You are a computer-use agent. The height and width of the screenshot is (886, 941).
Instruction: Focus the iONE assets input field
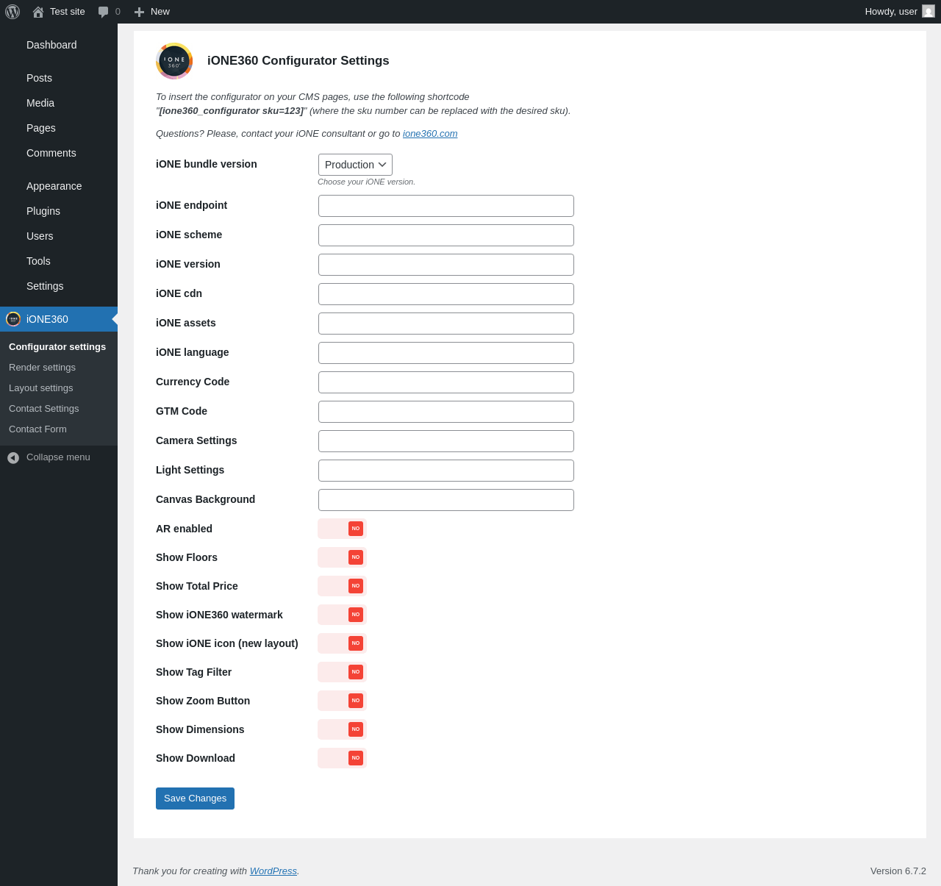[446, 324]
